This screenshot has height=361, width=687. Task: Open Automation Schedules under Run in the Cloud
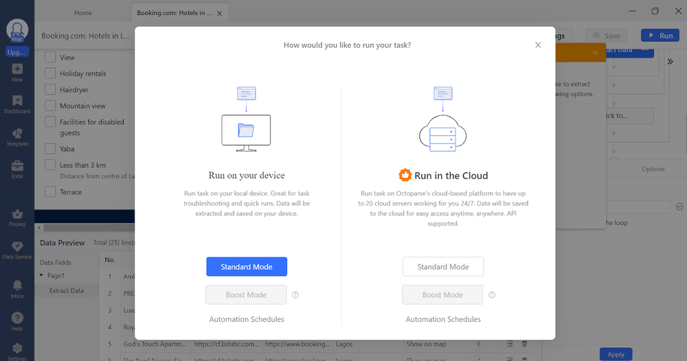pos(443,319)
